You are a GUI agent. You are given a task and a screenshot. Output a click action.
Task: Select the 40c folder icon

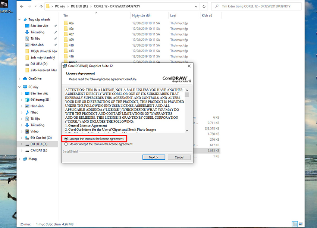tap(66, 28)
